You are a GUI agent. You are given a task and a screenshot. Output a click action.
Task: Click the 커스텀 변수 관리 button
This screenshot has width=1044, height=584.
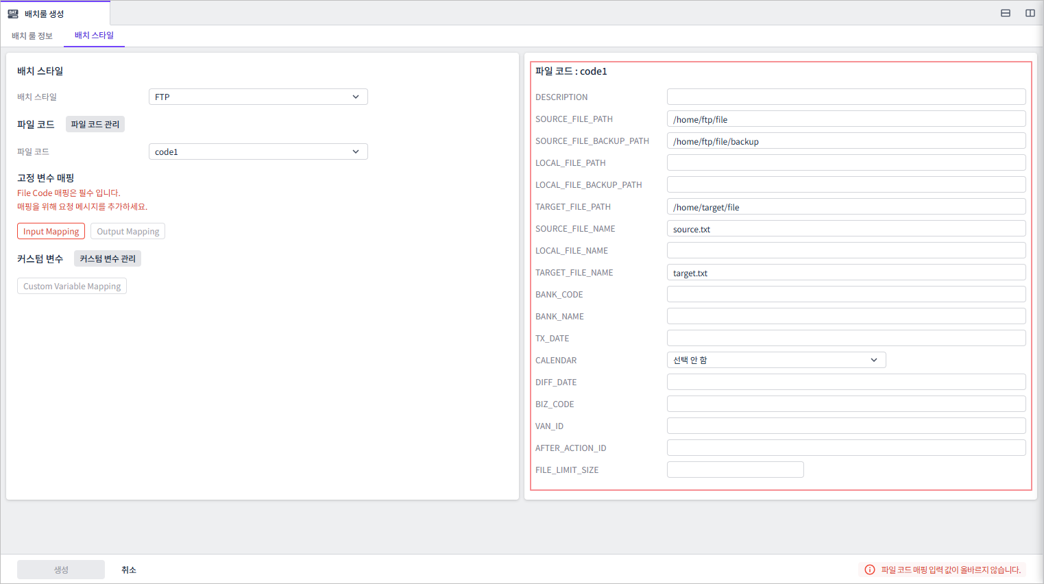108,258
